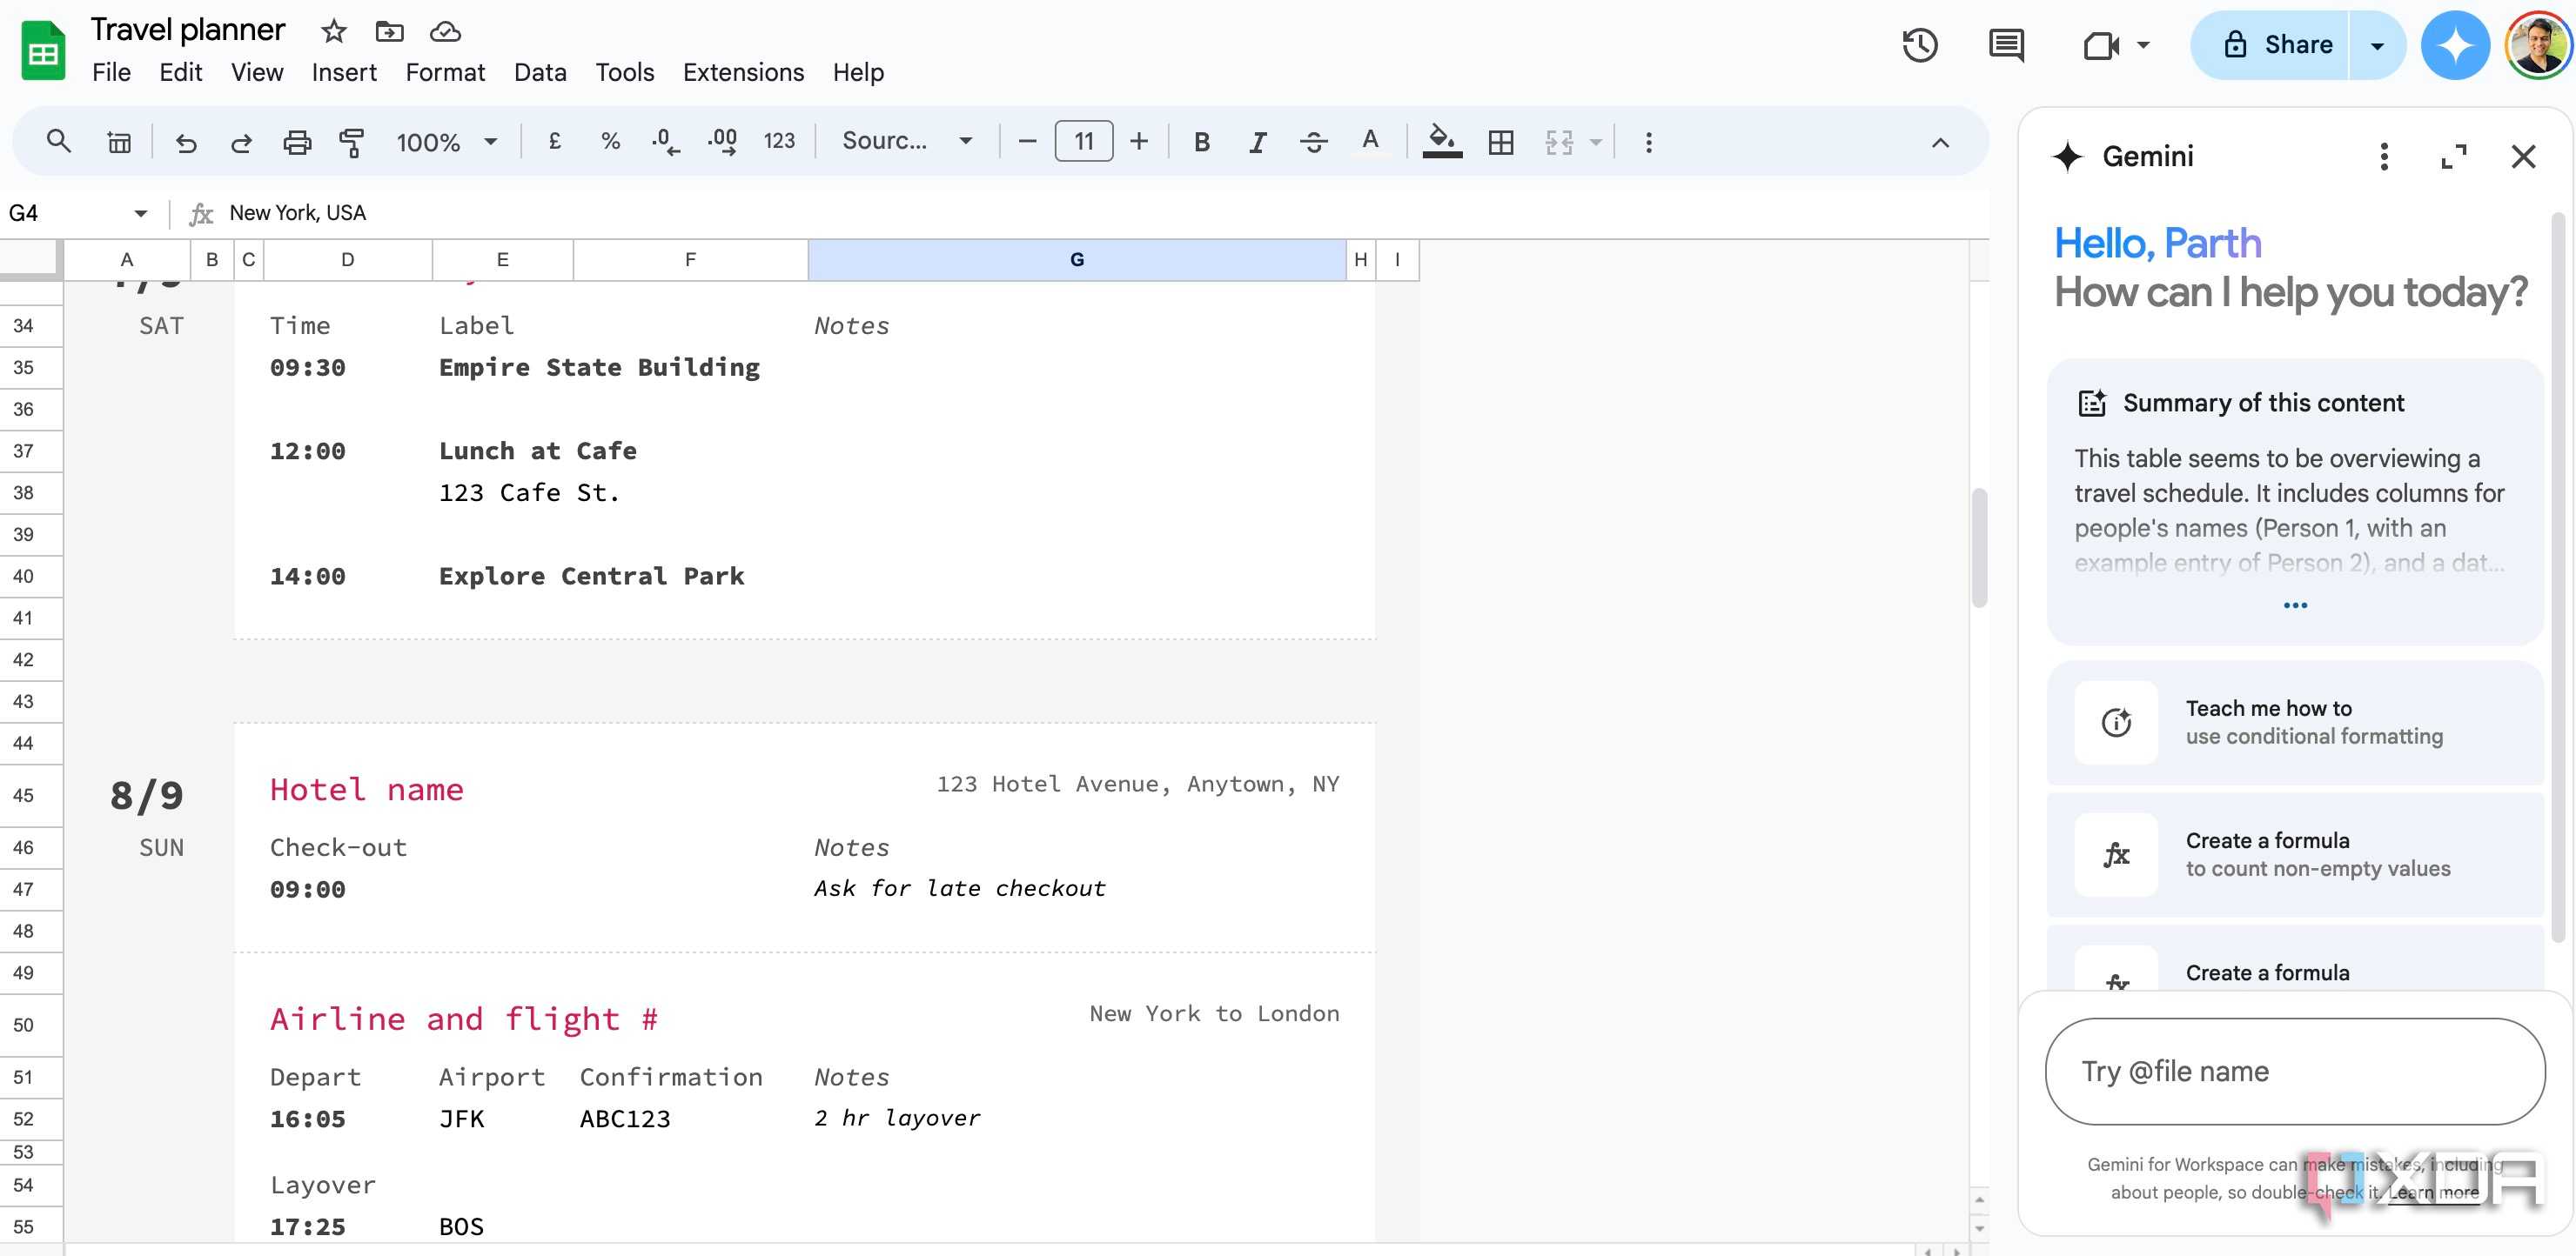Viewport: 2576px width, 1256px height.
Task: Open the Sheets home icon
Action: pyautogui.click(x=43, y=50)
